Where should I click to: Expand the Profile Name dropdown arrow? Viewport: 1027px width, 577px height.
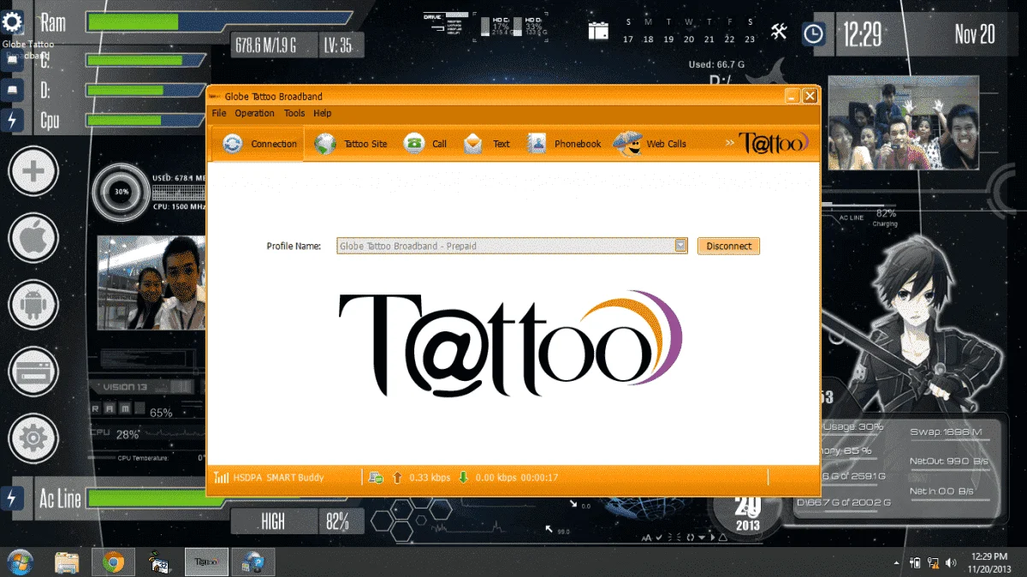click(x=680, y=246)
